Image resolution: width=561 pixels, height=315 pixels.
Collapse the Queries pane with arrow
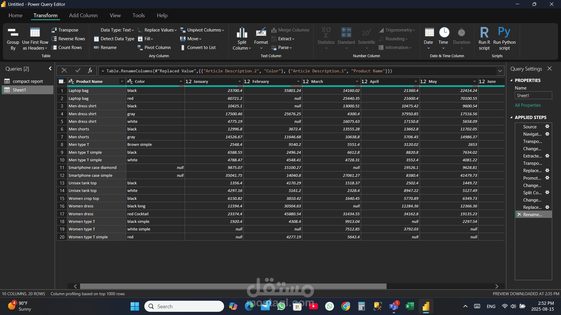[50, 69]
